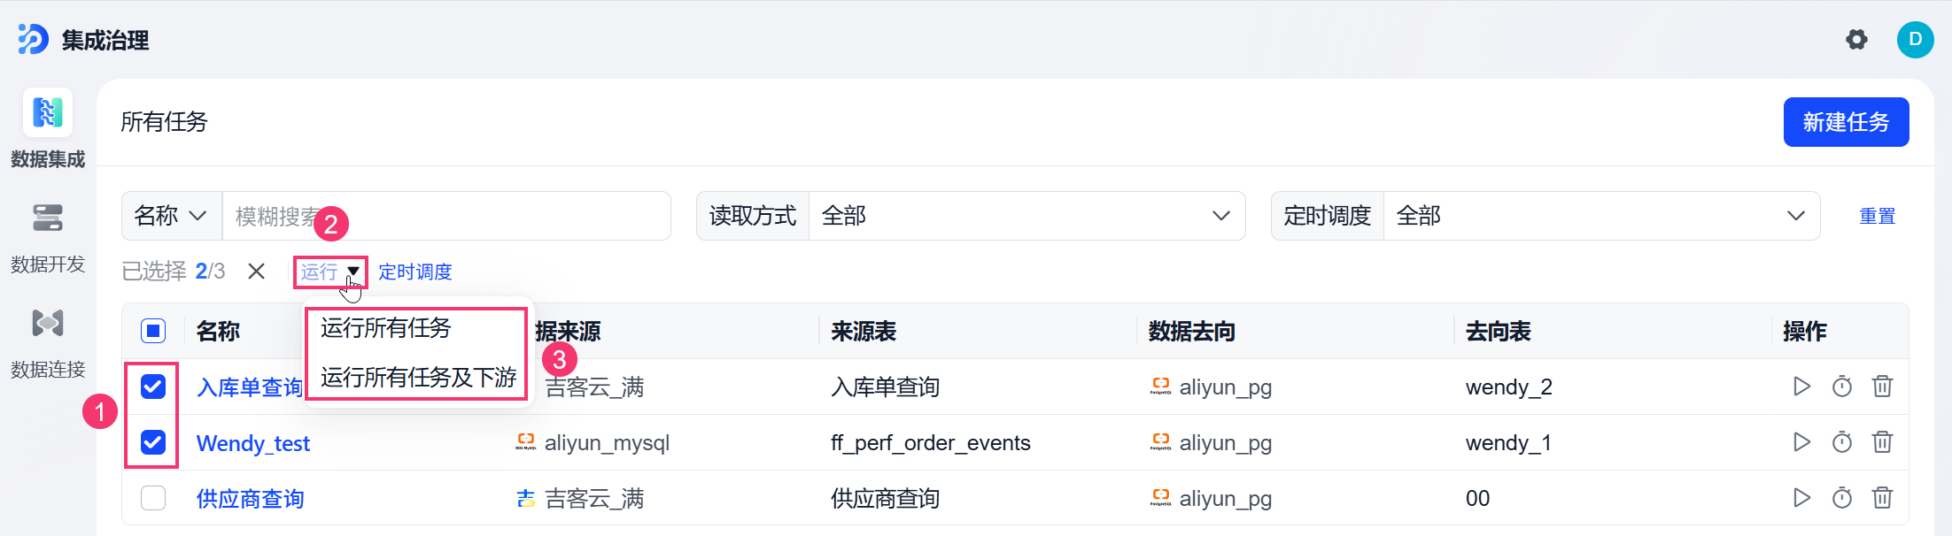Image resolution: width=1952 pixels, height=536 pixels.
Task: Check the 供应商查询 row checkbox
Action: [153, 498]
